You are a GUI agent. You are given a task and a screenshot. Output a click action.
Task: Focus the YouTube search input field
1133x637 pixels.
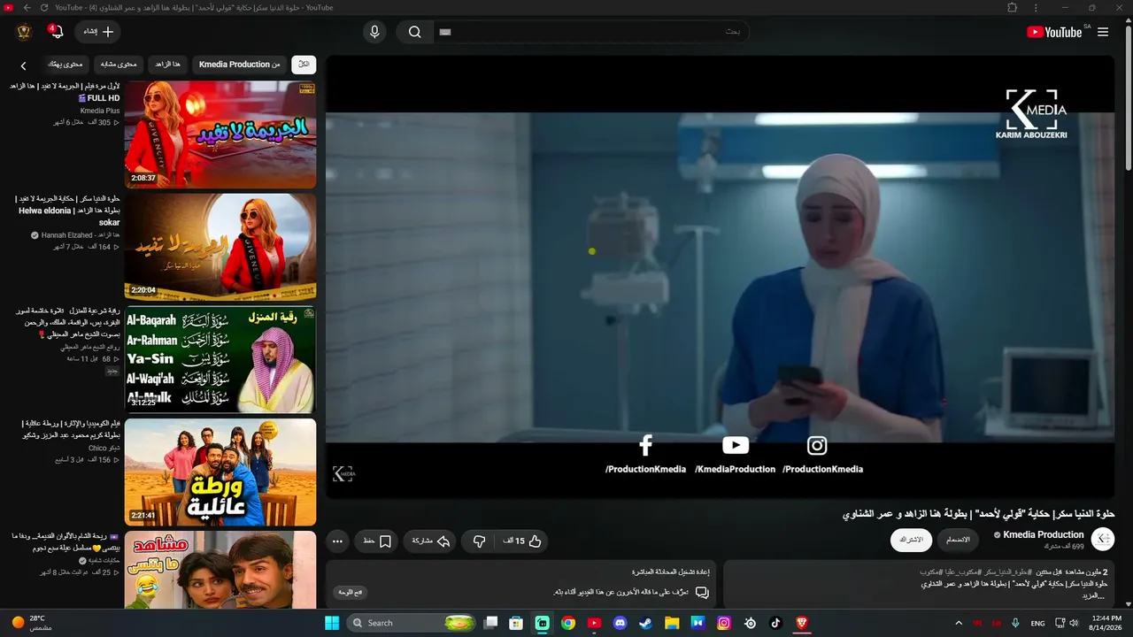click(x=590, y=32)
